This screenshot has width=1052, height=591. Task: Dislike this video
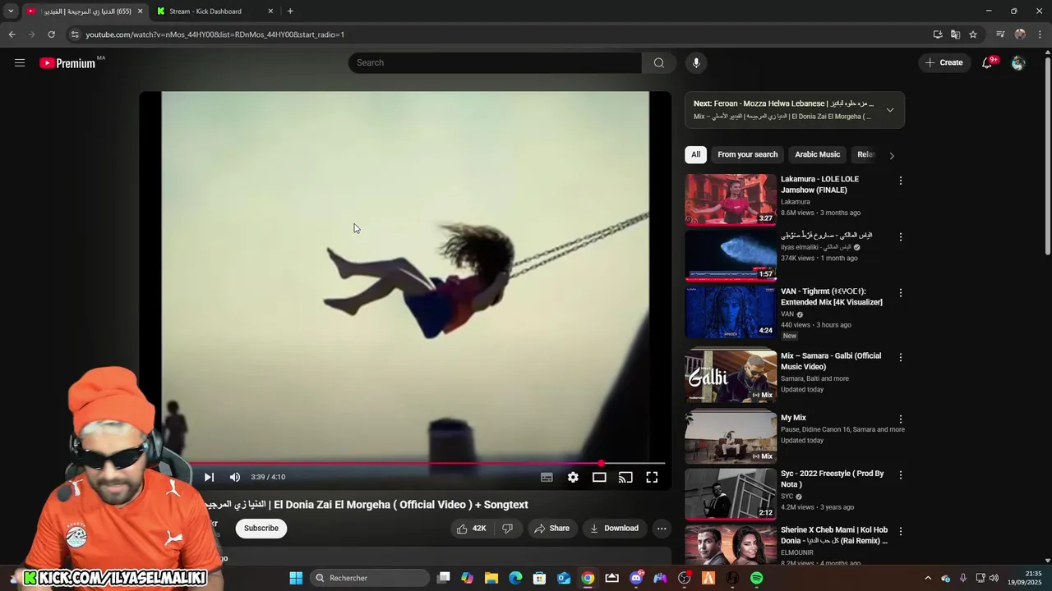pyautogui.click(x=508, y=529)
